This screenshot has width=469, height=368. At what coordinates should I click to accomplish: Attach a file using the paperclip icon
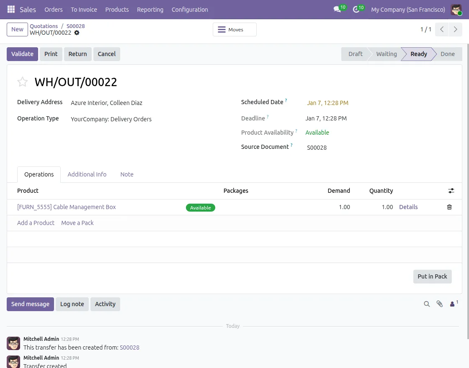pos(439,304)
